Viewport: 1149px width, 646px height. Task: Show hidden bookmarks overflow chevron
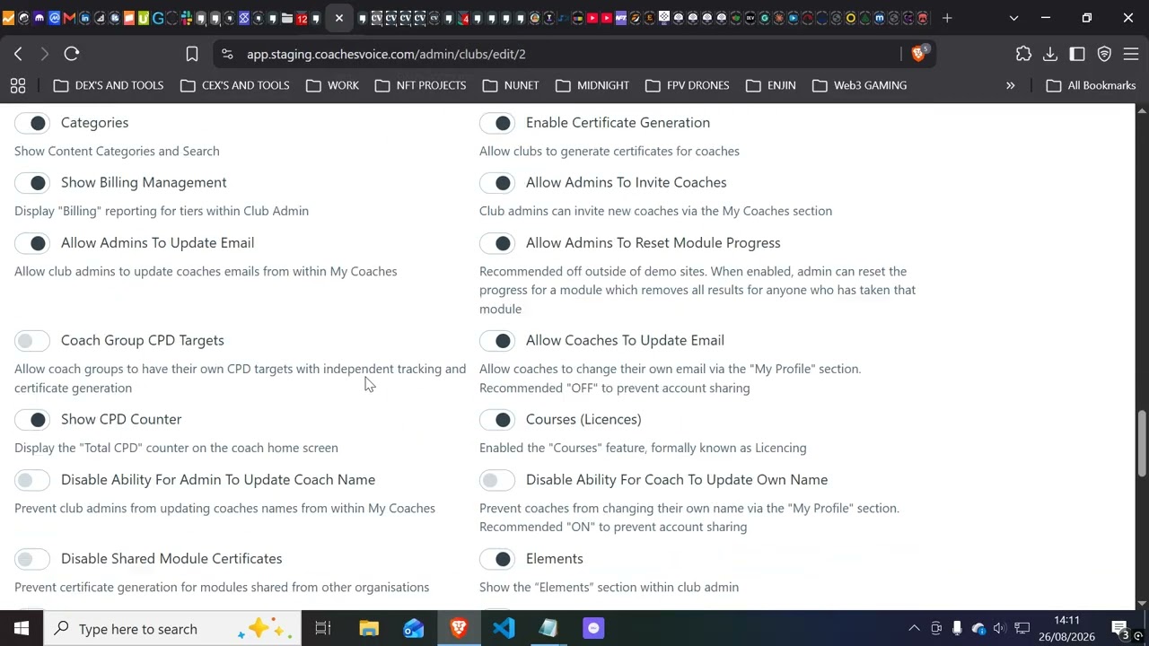[1010, 85]
